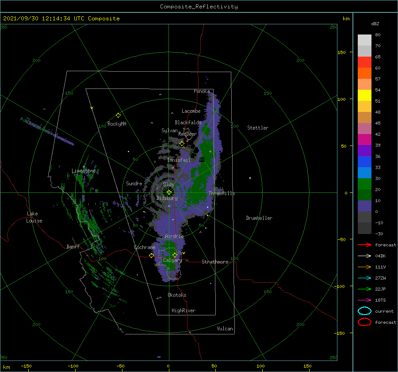Click the Lacombe city label

(x=191, y=111)
